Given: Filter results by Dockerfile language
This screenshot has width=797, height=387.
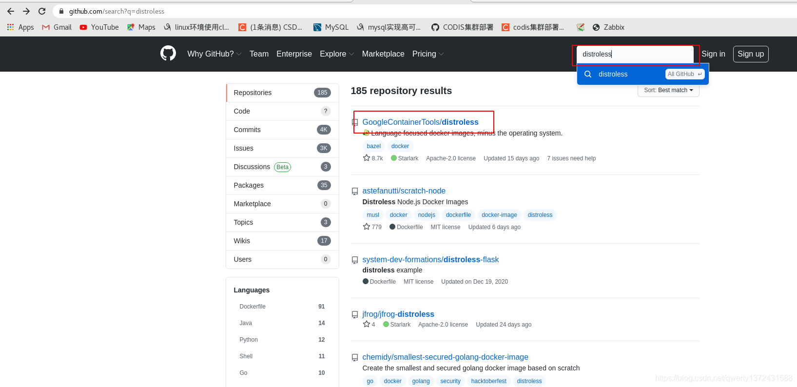Looking at the screenshot, I should (282, 307).
